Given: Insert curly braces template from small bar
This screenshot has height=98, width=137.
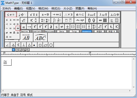Looking at the screenshot, I should pyautogui.click(x=84, y=27).
